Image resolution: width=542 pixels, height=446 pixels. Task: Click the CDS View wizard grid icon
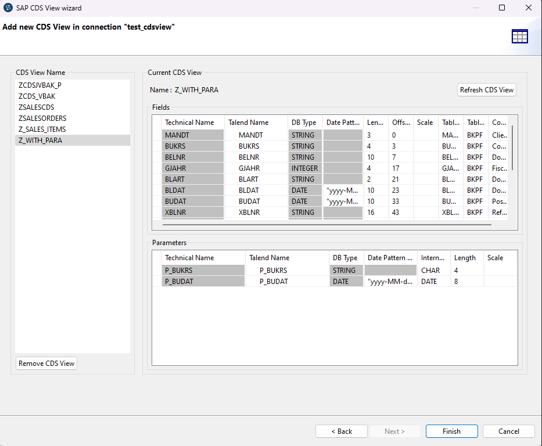tap(520, 36)
